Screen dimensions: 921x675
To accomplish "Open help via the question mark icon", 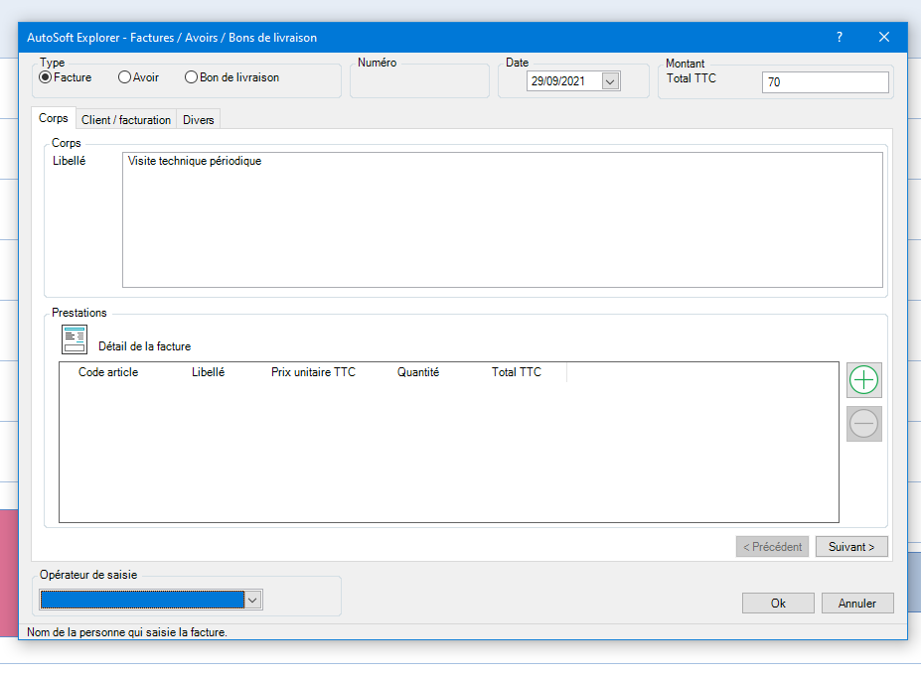I will [x=839, y=37].
